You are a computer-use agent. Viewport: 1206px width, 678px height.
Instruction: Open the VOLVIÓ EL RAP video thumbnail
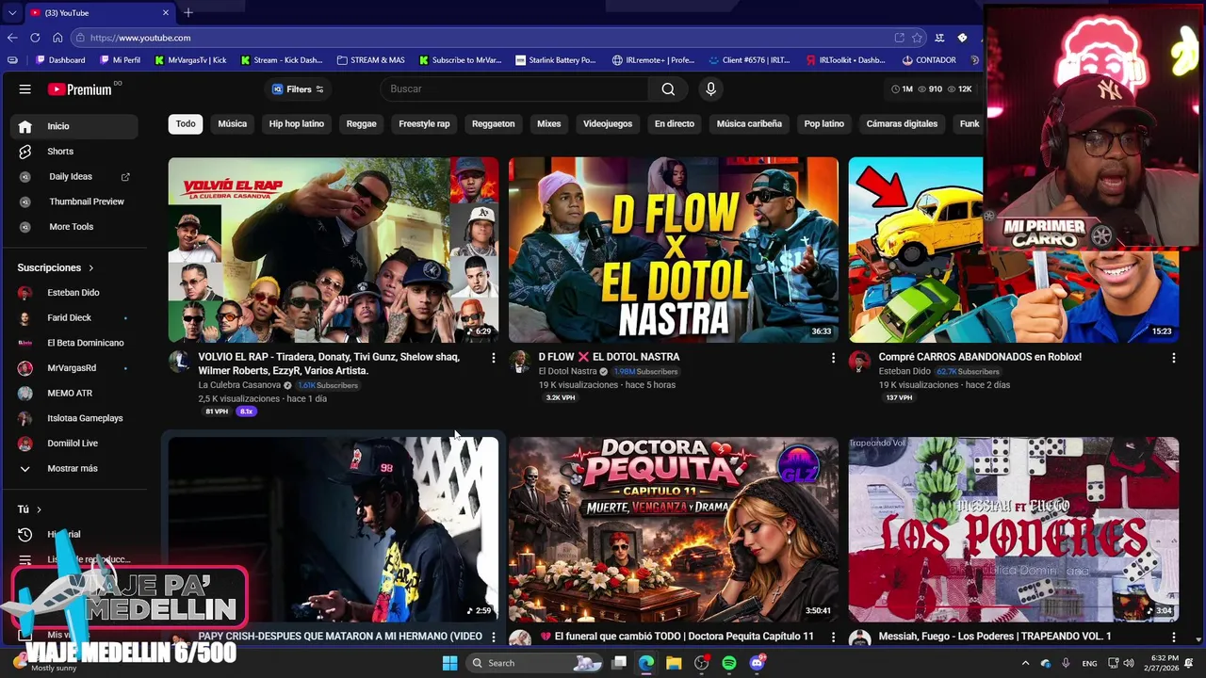click(334, 250)
